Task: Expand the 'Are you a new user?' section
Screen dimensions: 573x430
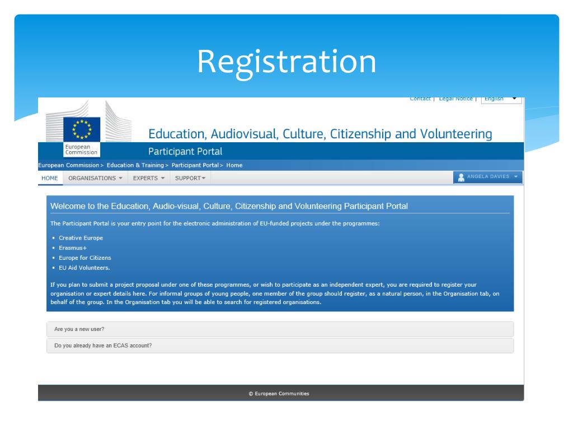Action: 280,329
